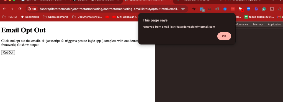The image size is (283, 102).
Task: Click the address bar showing optout.html path
Action: click(110, 9)
